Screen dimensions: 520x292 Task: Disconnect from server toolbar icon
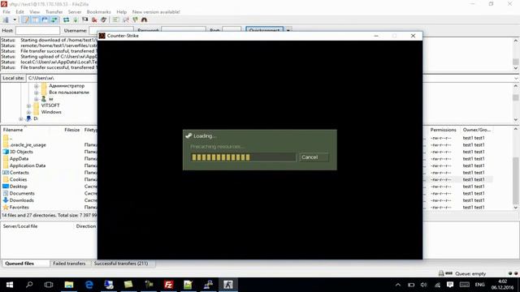(x=94, y=19)
